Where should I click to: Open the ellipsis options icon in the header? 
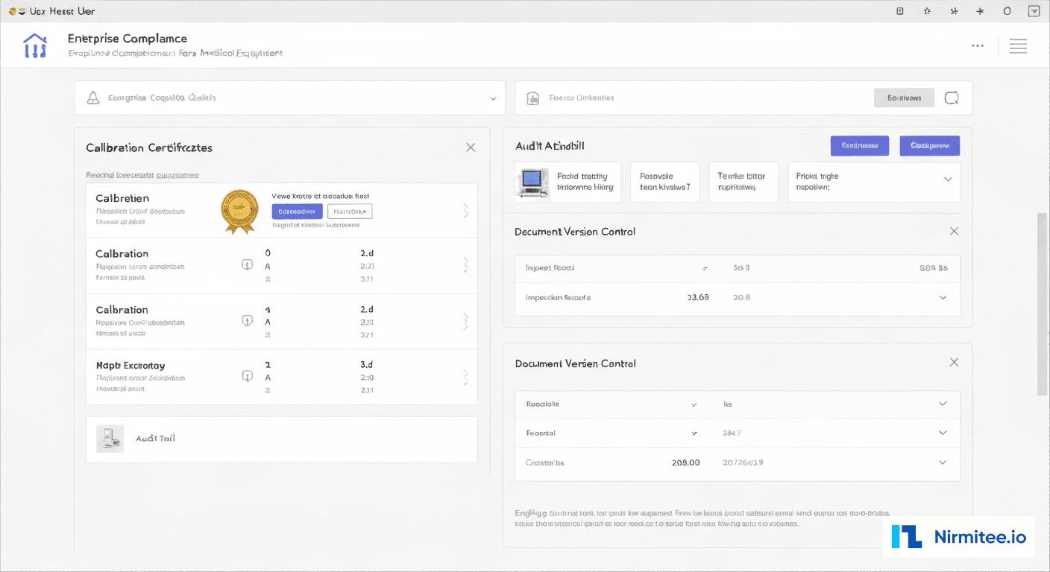coord(978,45)
